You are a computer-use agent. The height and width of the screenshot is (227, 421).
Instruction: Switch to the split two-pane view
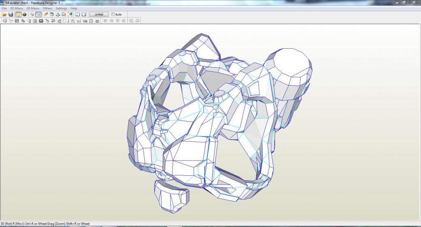pos(78,14)
